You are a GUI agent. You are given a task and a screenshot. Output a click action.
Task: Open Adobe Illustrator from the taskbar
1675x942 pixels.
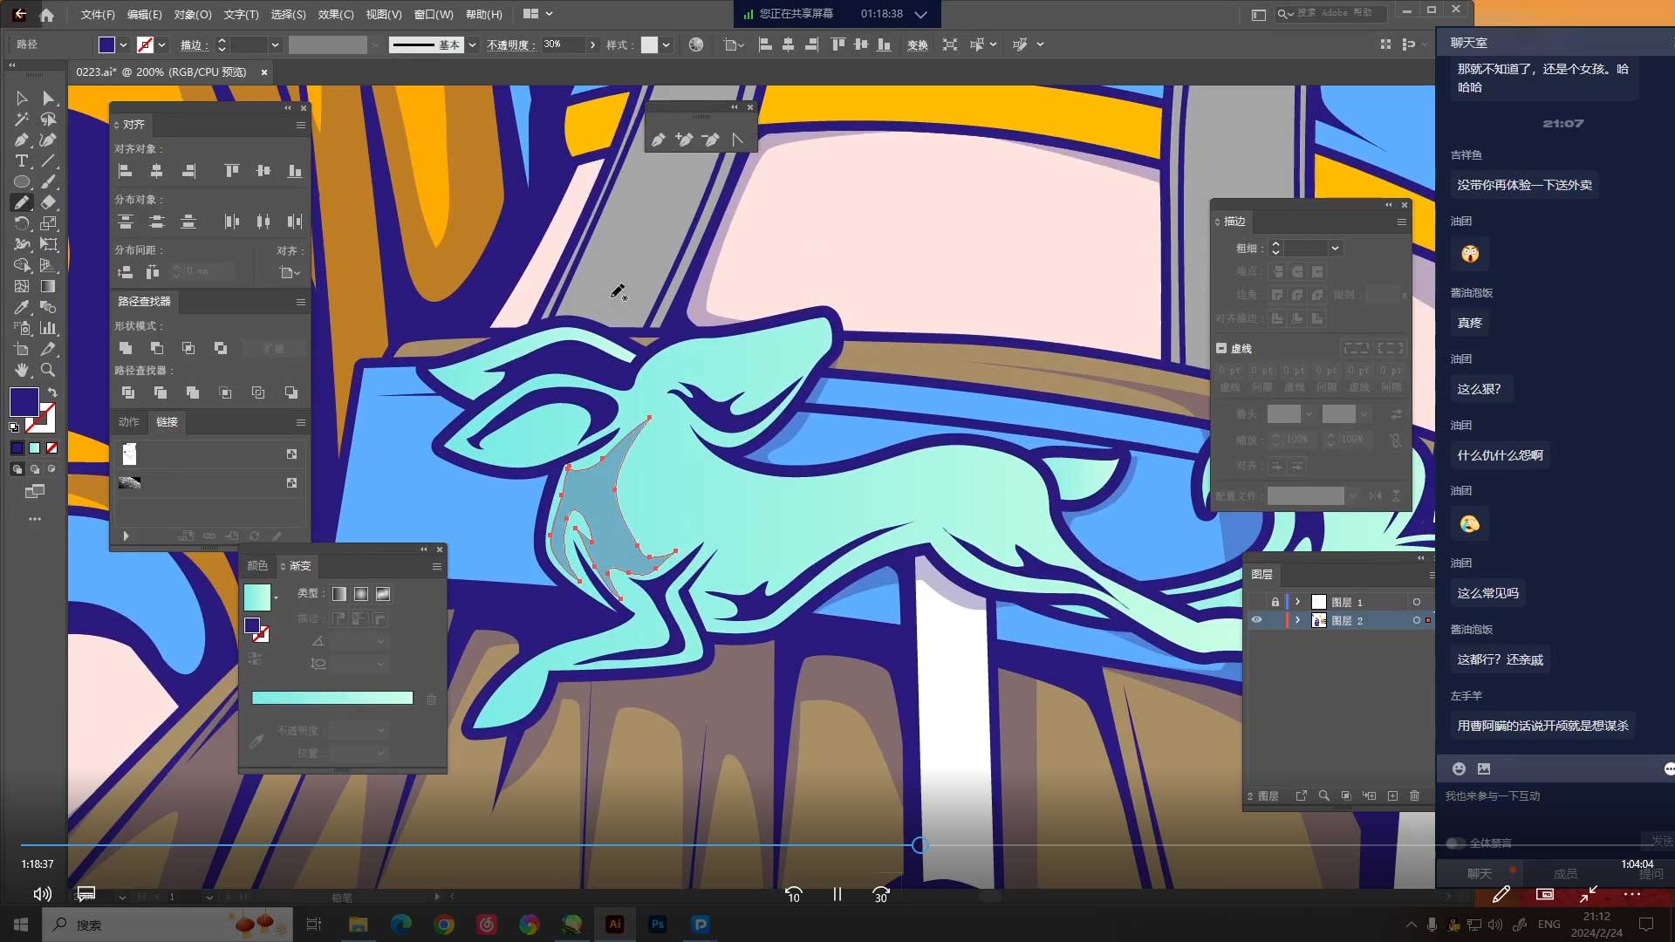point(615,925)
